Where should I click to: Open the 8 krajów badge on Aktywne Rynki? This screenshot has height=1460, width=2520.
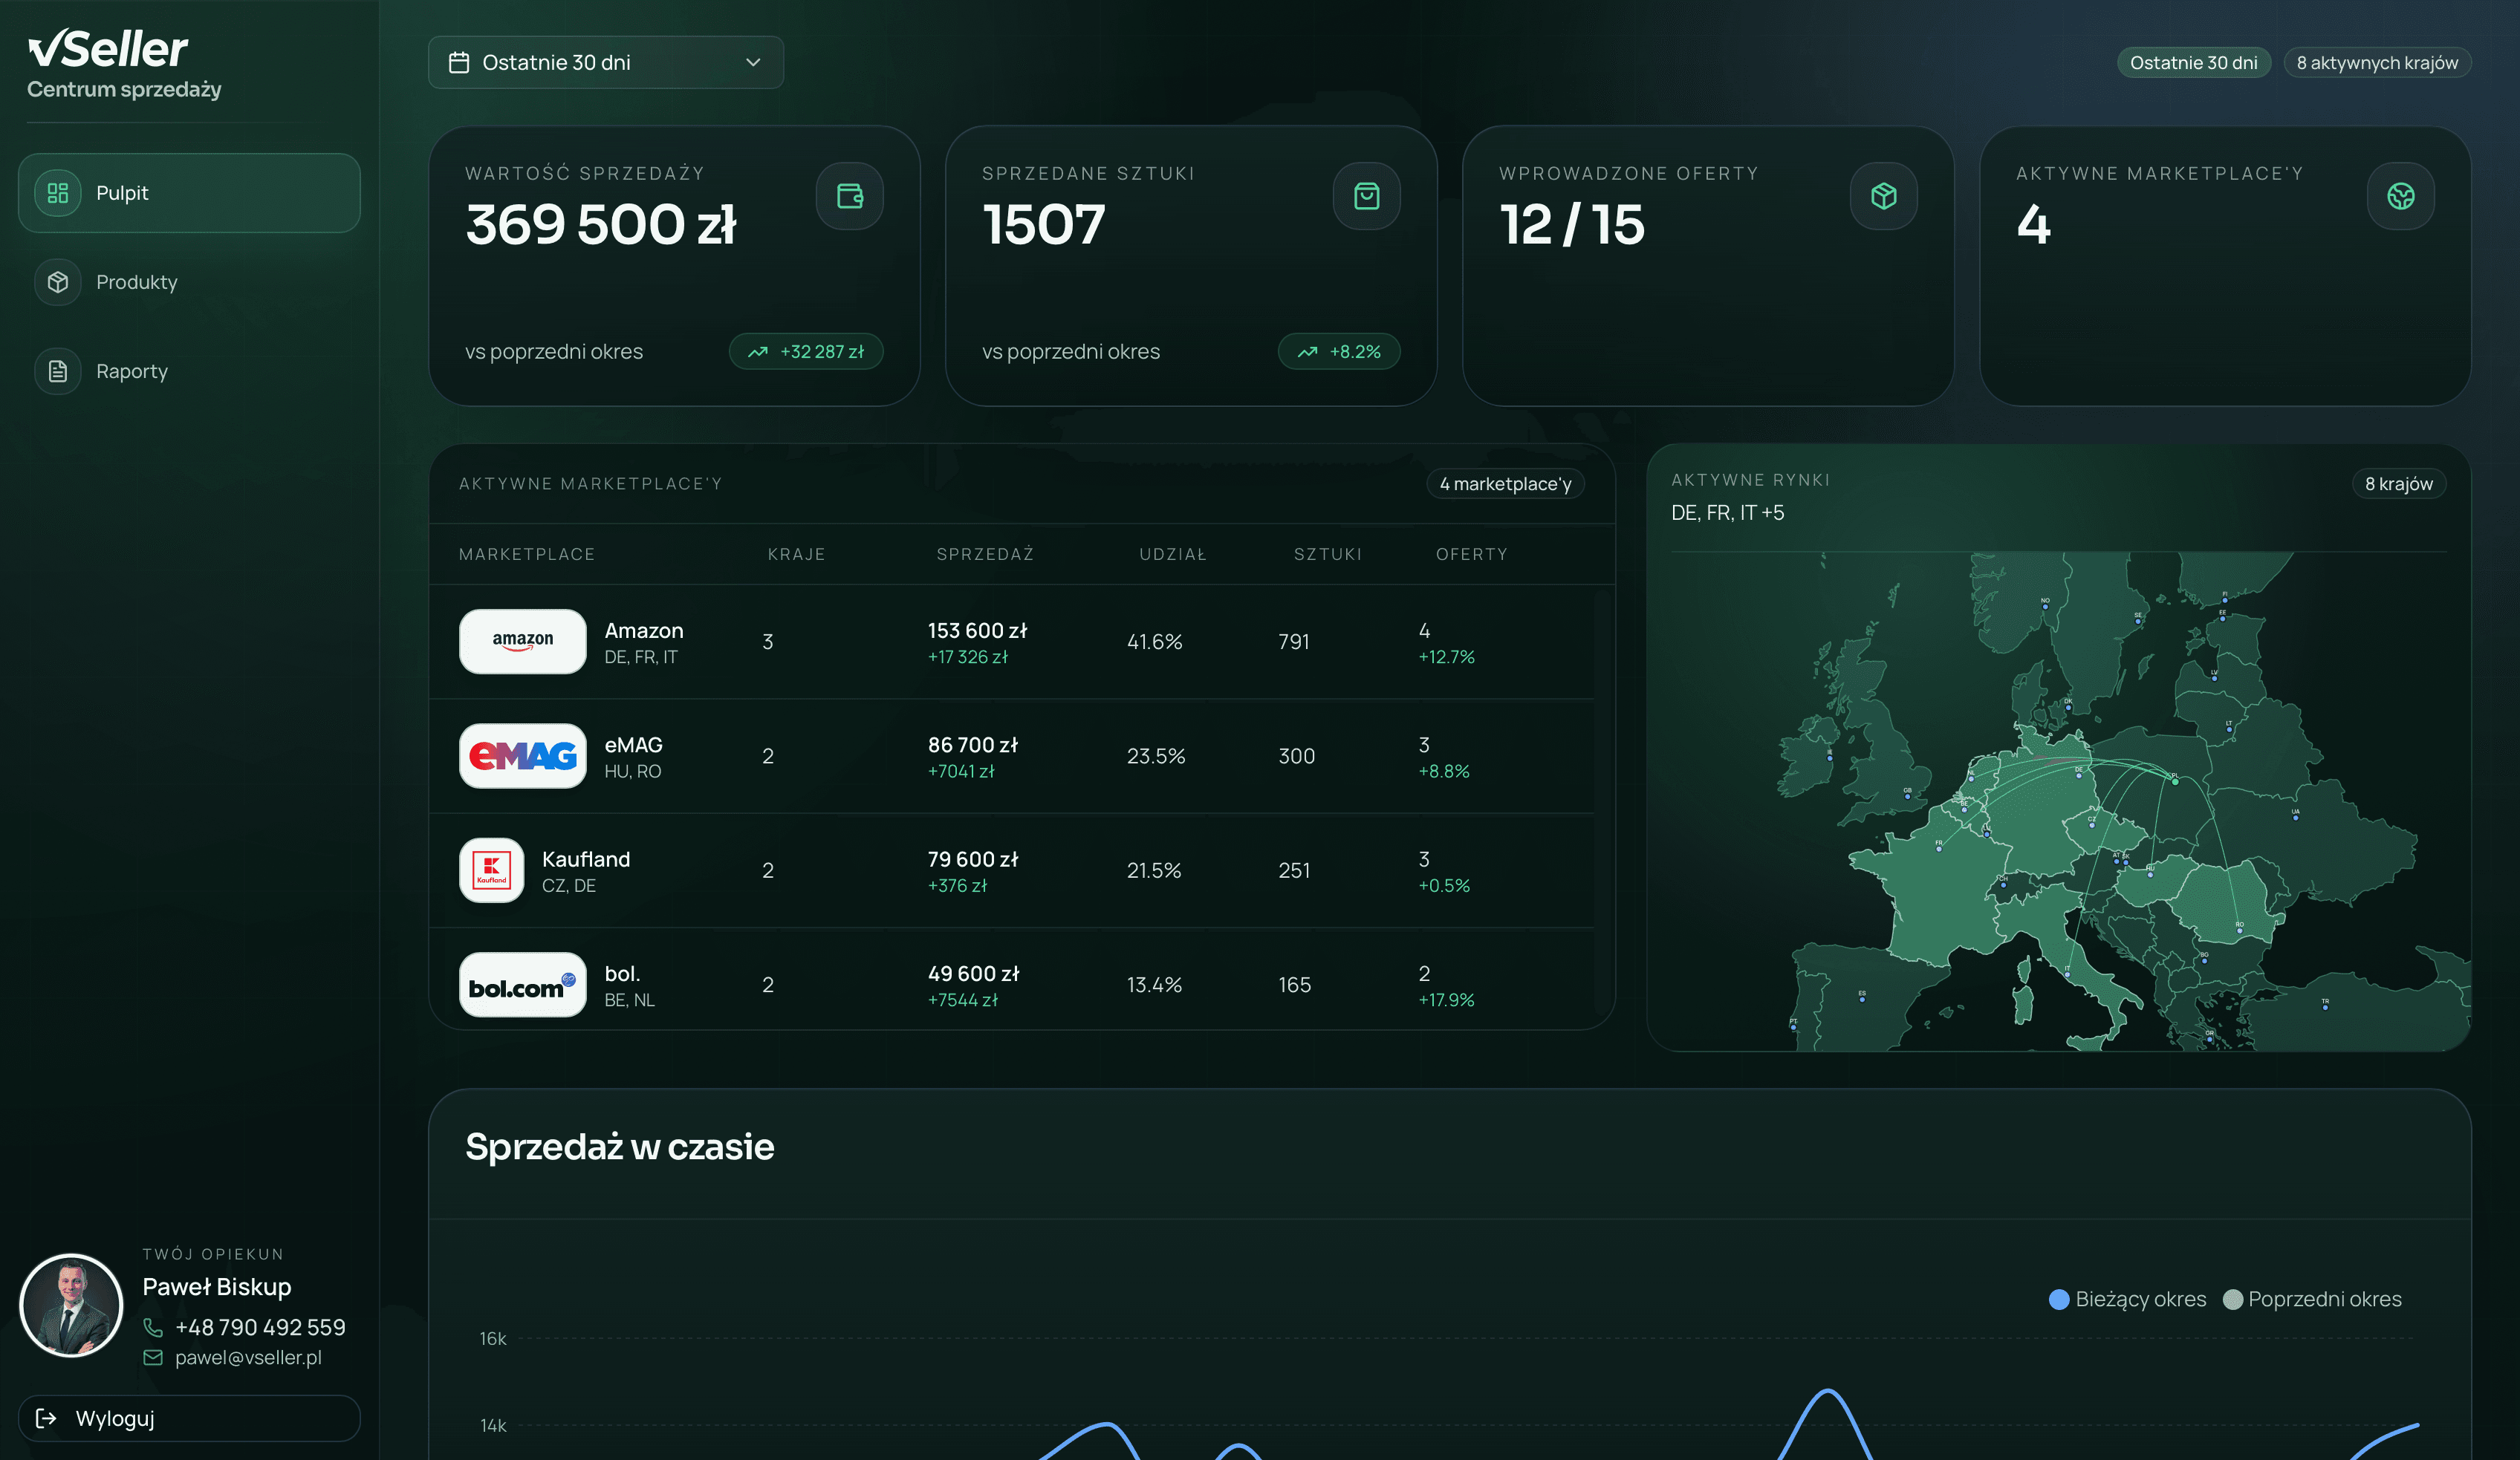[2399, 483]
